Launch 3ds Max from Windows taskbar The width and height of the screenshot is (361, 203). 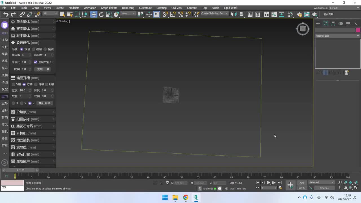[x=196, y=197]
